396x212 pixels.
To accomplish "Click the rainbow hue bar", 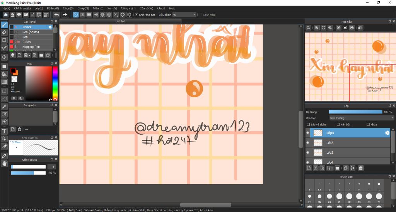I will (x=55, y=83).
